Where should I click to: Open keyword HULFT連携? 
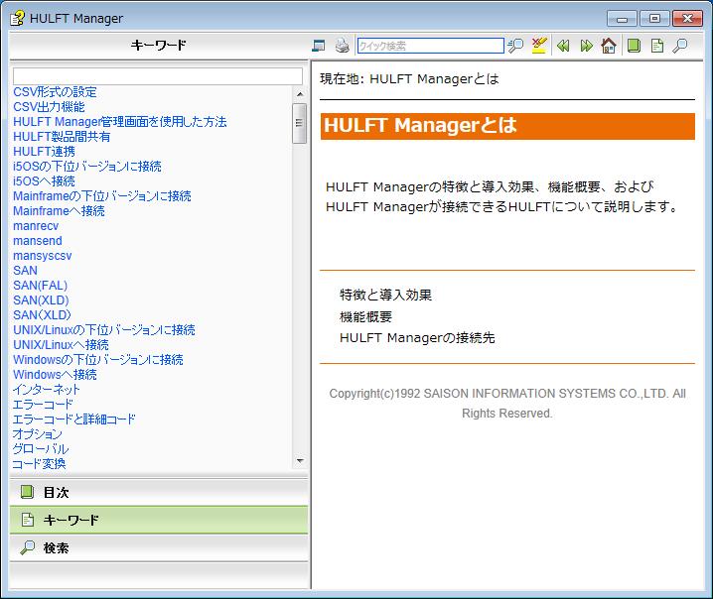click(x=44, y=152)
